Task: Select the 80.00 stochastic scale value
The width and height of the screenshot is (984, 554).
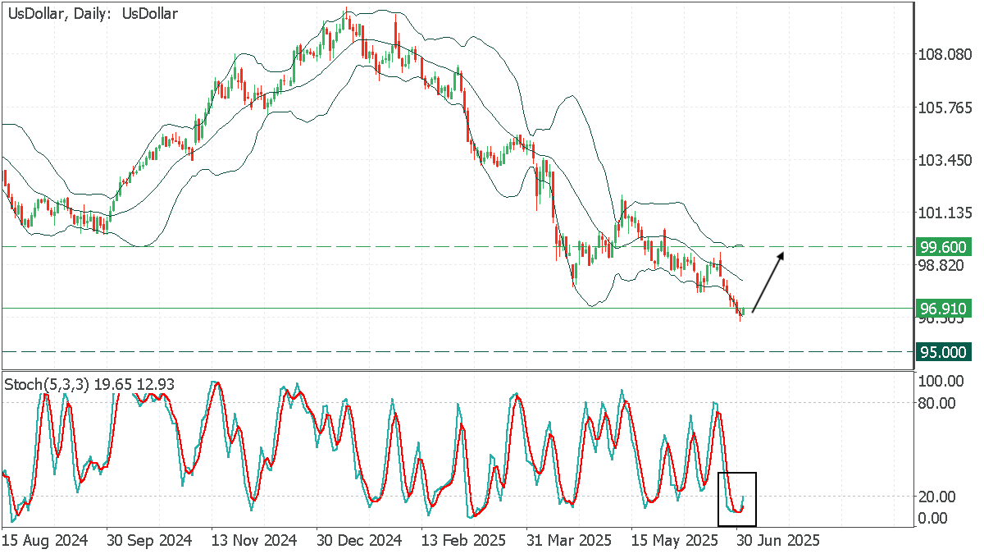Action: (938, 403)
